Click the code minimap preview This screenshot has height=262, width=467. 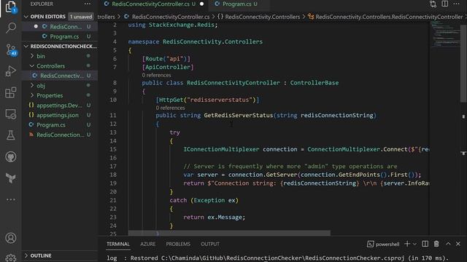coord(445,34)
